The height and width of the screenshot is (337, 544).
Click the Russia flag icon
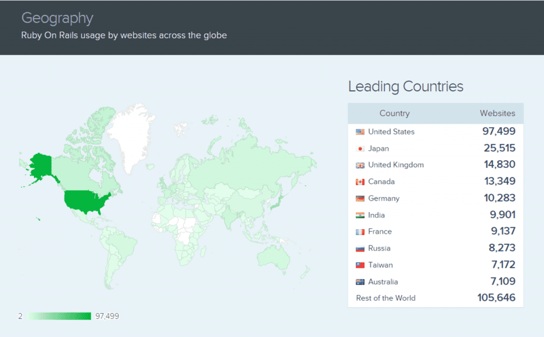360,248
